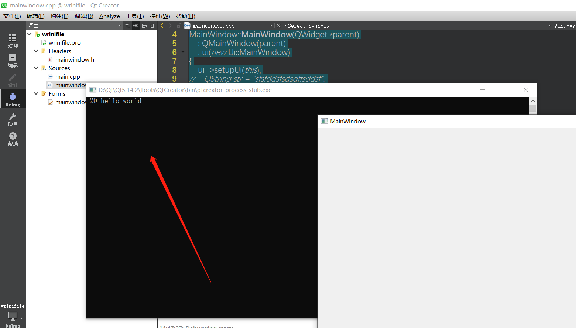576x328 pixels.
Task: Select wrinifile.pro in the project tree
Action: (65, 42)
